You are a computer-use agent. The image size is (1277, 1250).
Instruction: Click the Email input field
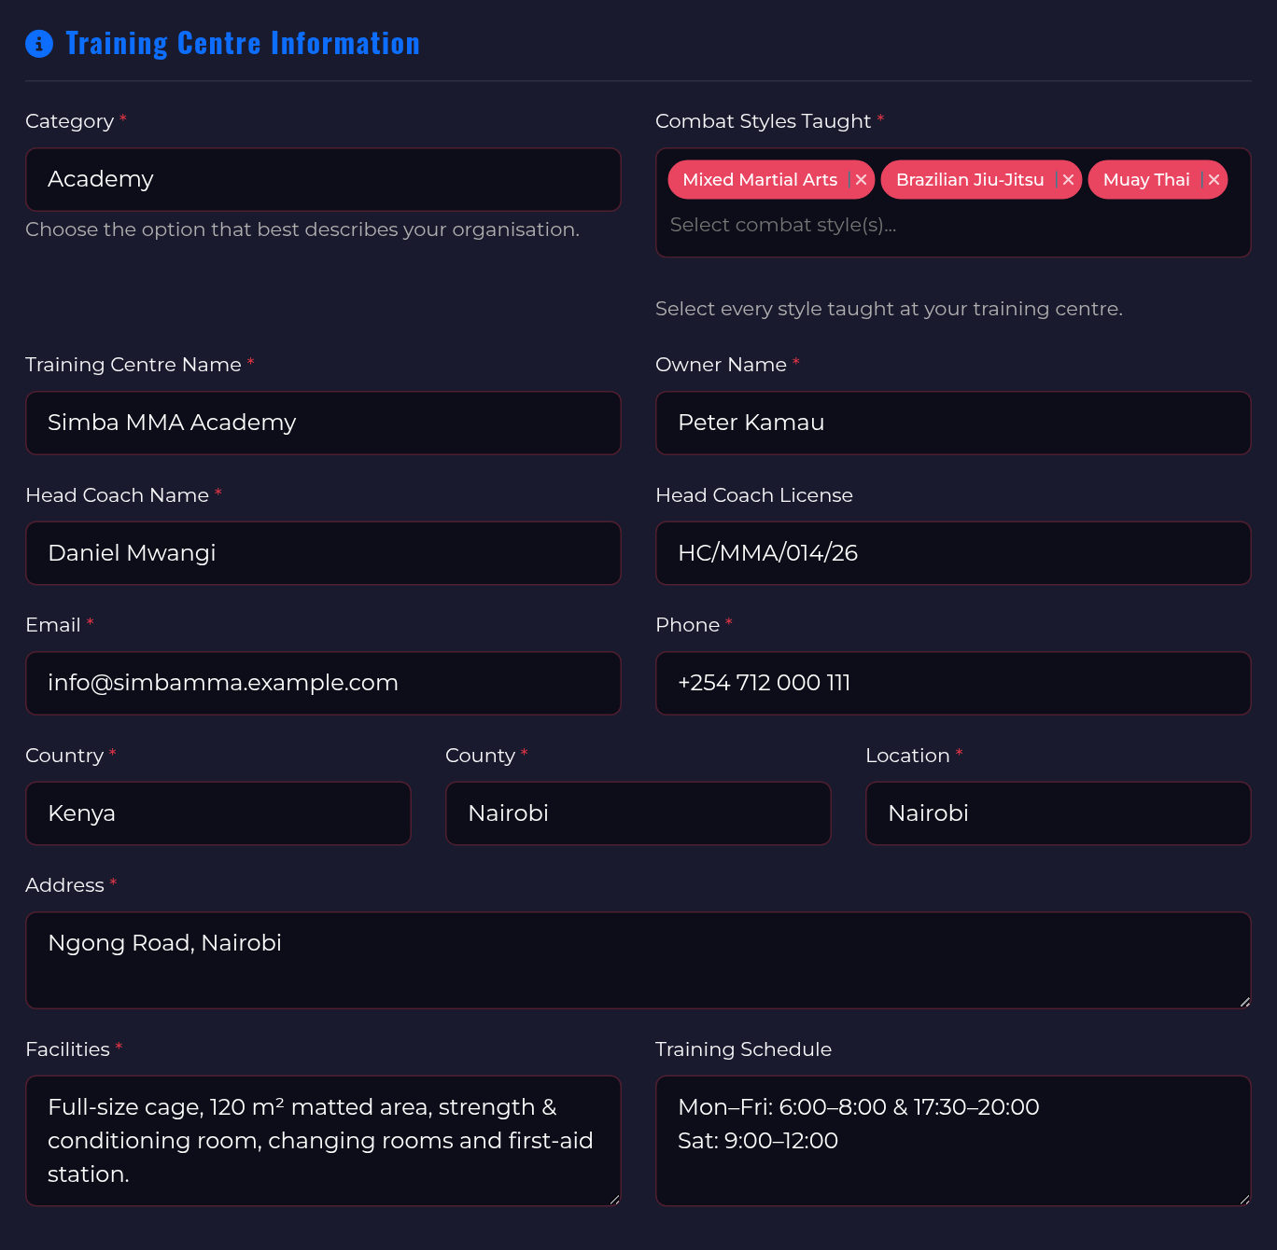click(323, 683)
